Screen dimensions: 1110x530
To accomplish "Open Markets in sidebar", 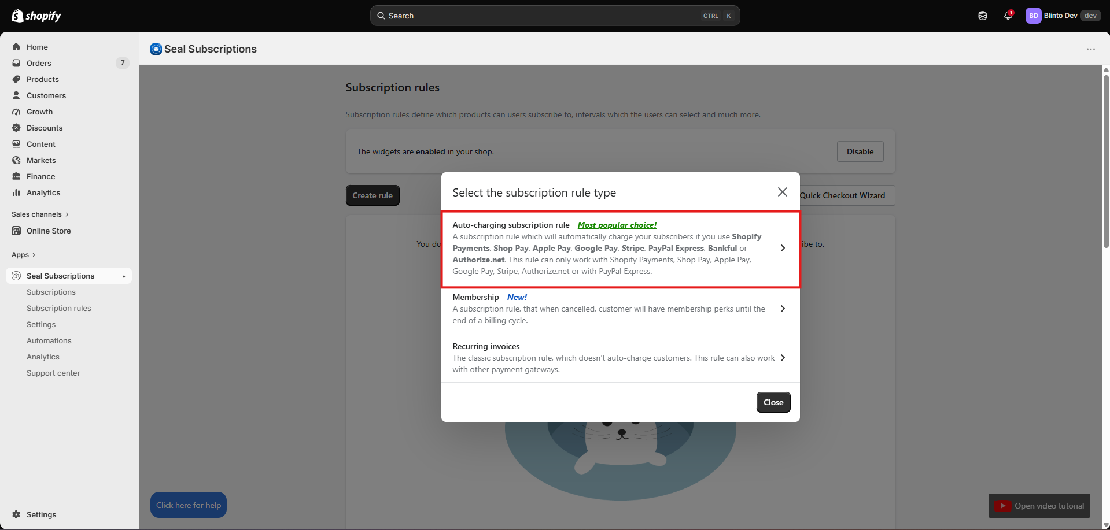I will click(41, 160).
